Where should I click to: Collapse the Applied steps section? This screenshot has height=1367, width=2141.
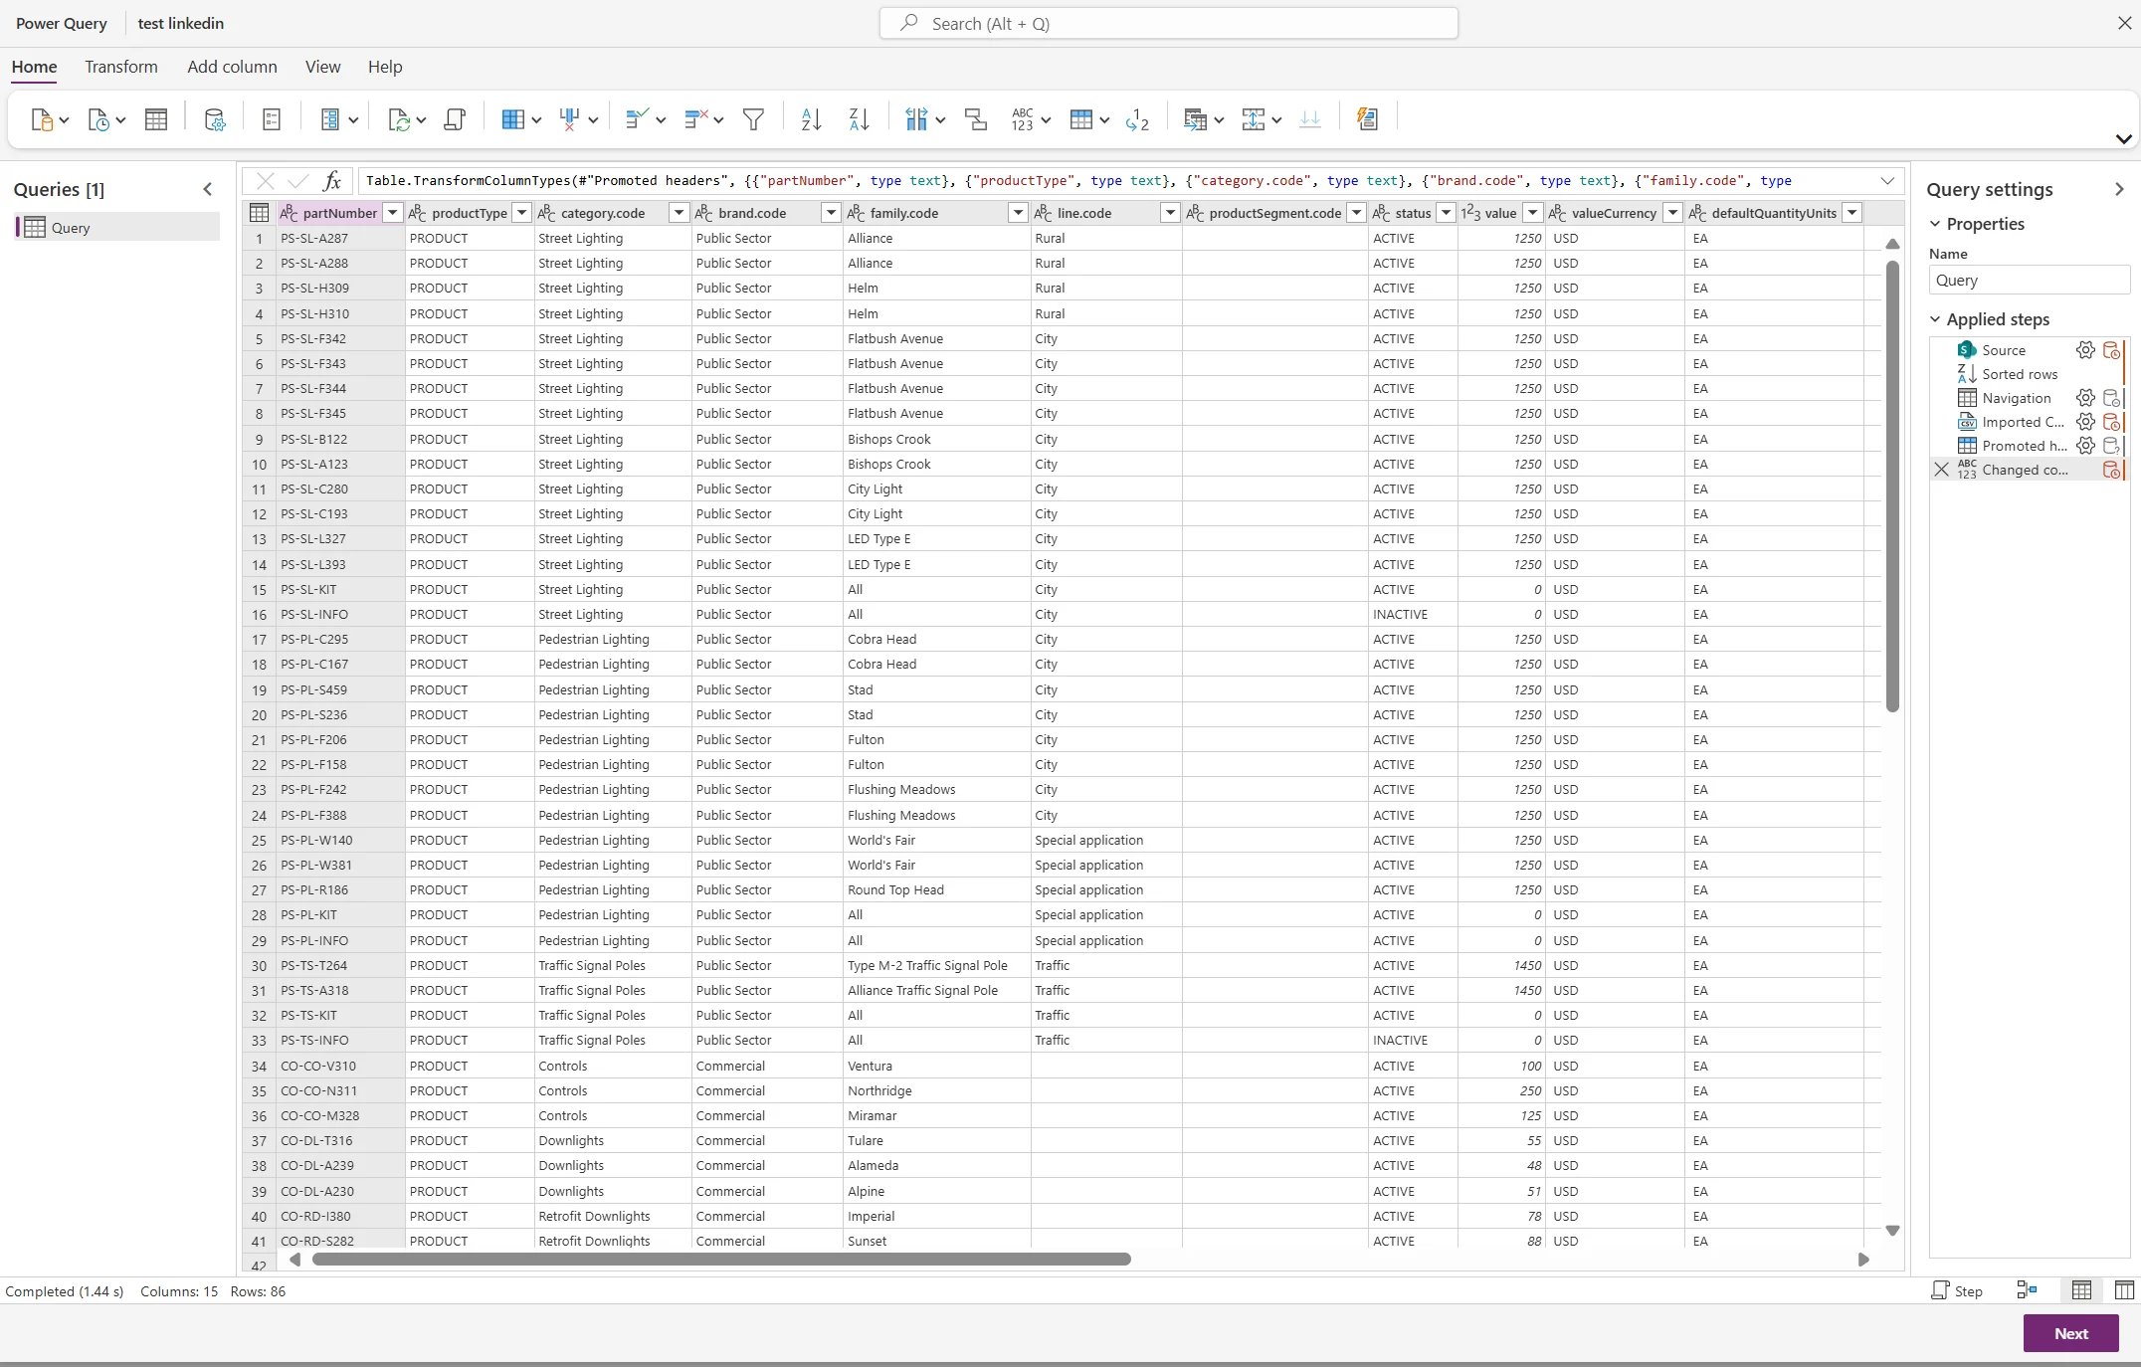tap(1935, 319)
